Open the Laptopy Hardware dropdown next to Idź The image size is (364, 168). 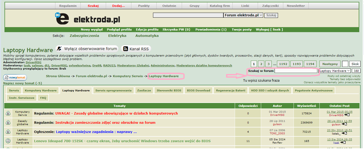335,71
